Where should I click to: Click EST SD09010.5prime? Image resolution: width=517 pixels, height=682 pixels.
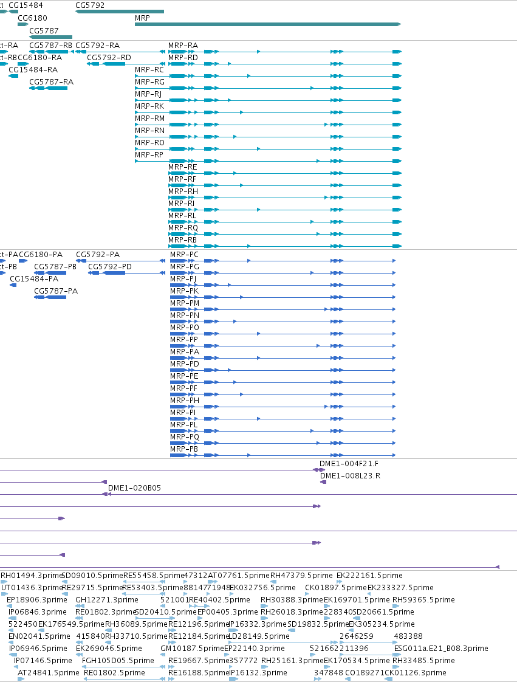pos(92,576)
